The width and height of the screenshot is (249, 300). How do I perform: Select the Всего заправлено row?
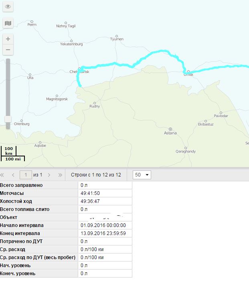(x=39, y=185)
